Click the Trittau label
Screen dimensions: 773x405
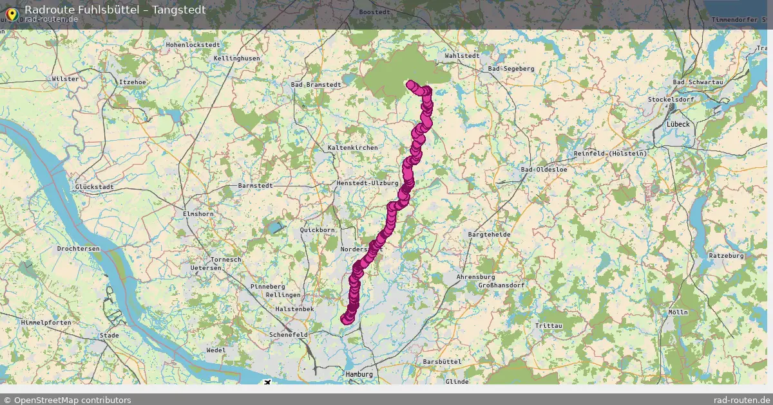point(549,327)
